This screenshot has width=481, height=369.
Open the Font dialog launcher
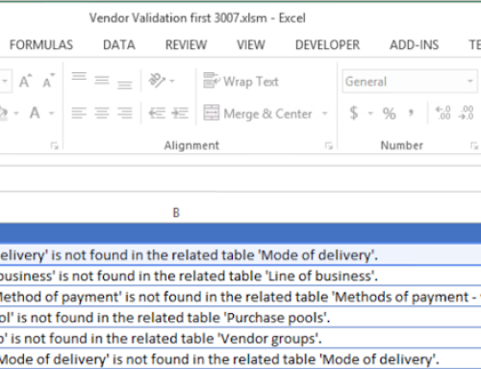(x=54, y=145)
